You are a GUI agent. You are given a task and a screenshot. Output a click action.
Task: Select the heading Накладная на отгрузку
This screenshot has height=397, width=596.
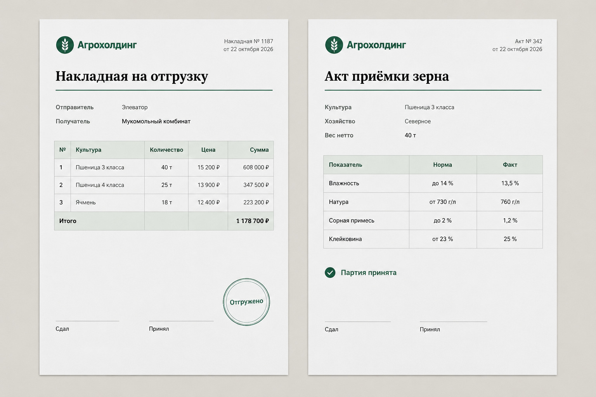(x=132, y=76)
